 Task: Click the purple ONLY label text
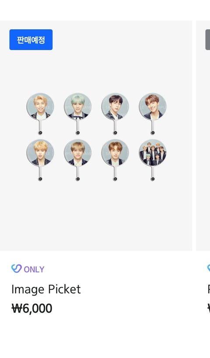[34, 269]
